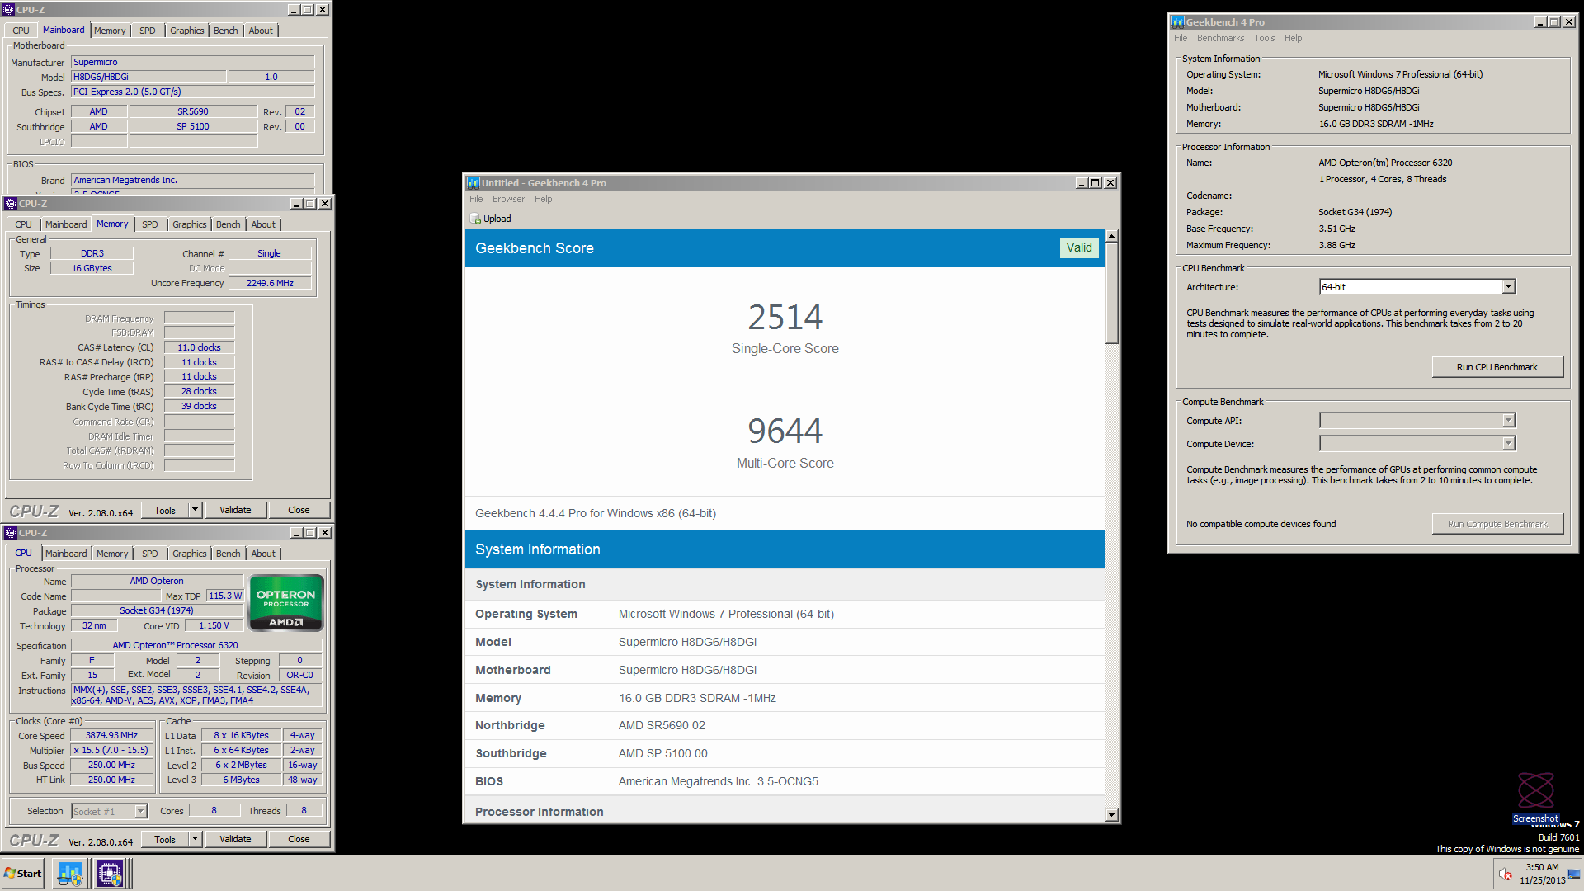Click the CPU-Z CPU window title icon
Screen dimensions: 1584x891
[x=10, y=533]
